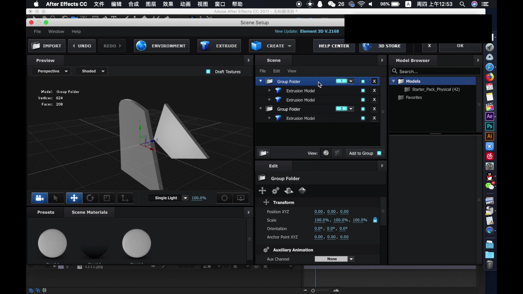This screenshot has width=523, height=294.
Task: Collapse the second Group Folder
Action: 260,108
